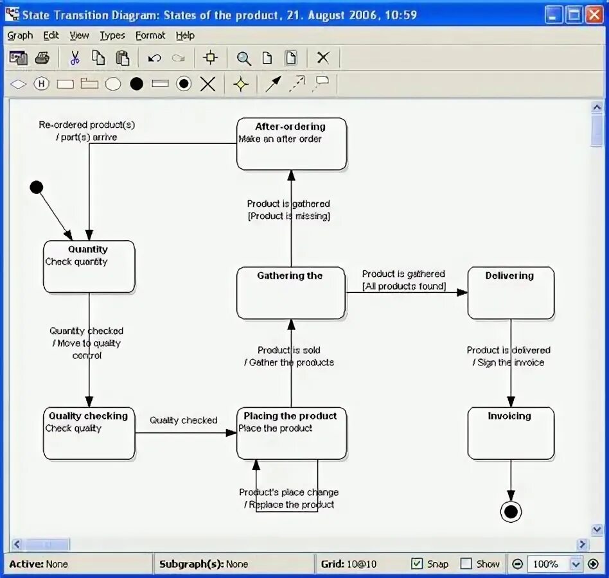Click the crosshair target icon

[x=210, y=58]
